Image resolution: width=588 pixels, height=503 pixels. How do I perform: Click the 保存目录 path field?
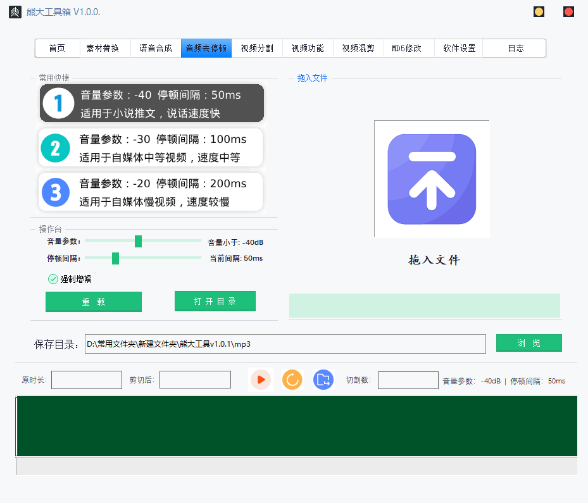[285, 344]
